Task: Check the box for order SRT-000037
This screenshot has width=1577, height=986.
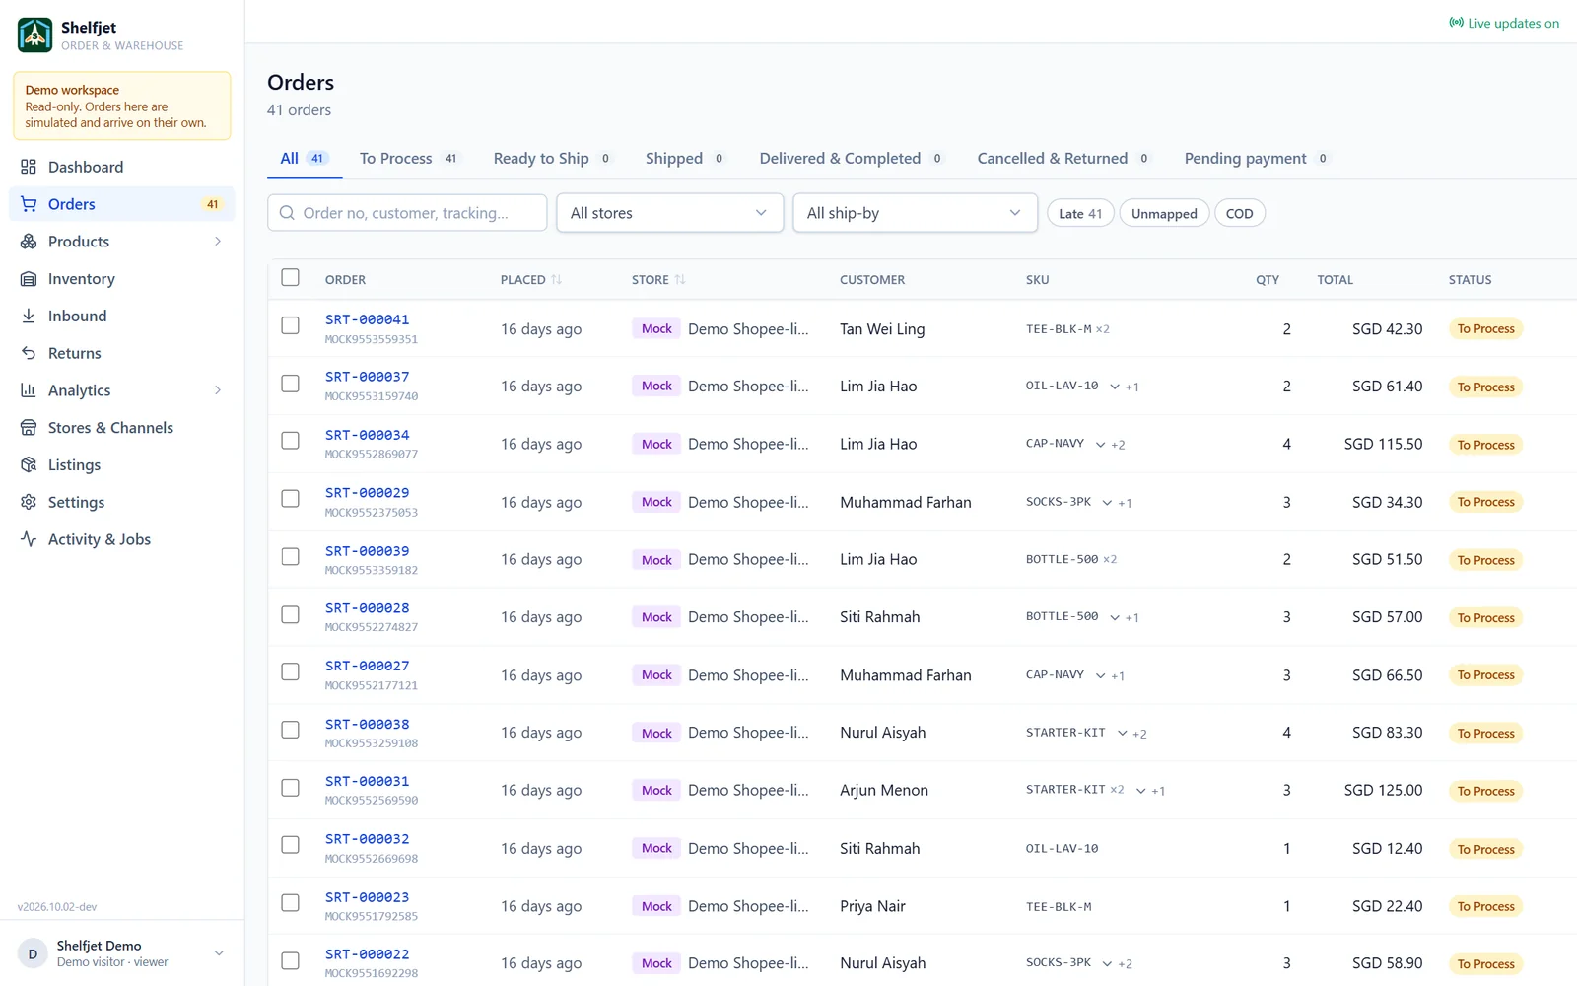Action: pyautogui.click(x=290, y=383)
